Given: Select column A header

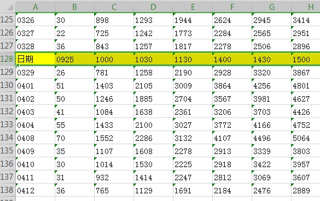Looking at the screenshot, I should [36, 7].
